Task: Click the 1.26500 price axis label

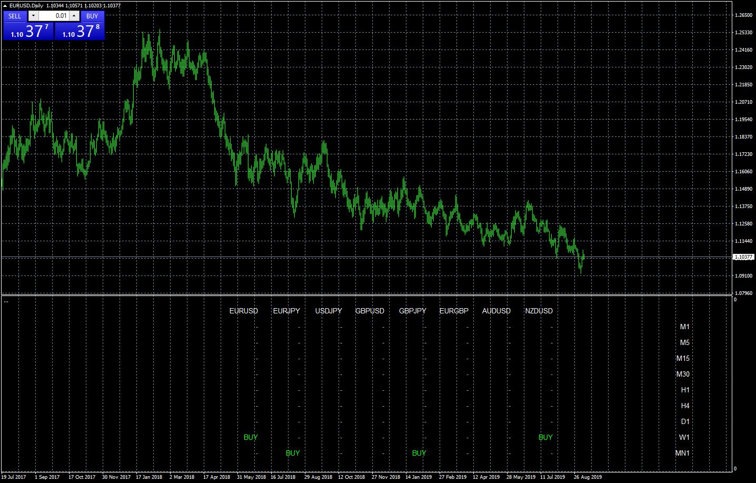Action: pyautogui.click(x=743, y=15)
